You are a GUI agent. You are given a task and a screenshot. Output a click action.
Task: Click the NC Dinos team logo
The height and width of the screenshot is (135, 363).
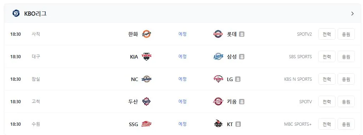point(146,79)
